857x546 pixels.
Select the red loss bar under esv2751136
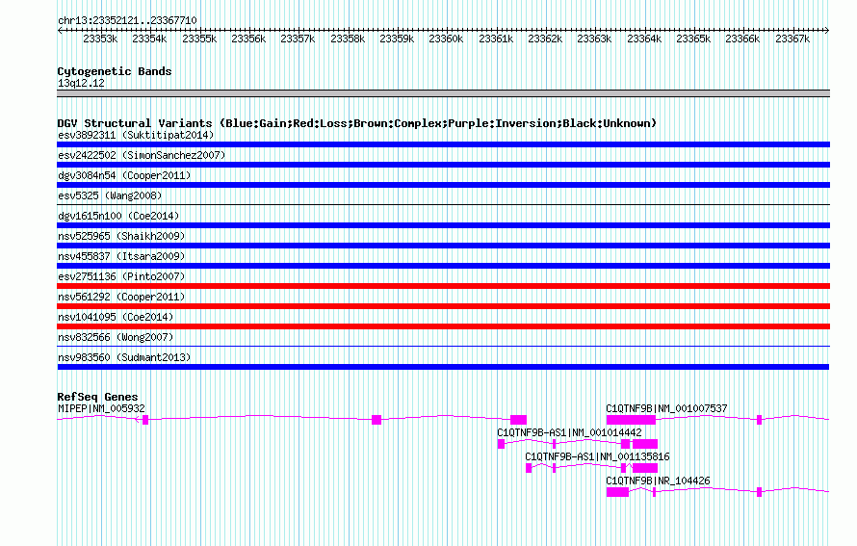tap(443, 286)
